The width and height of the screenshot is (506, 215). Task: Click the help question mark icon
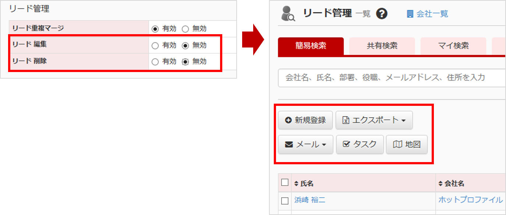tap(382, 14)
